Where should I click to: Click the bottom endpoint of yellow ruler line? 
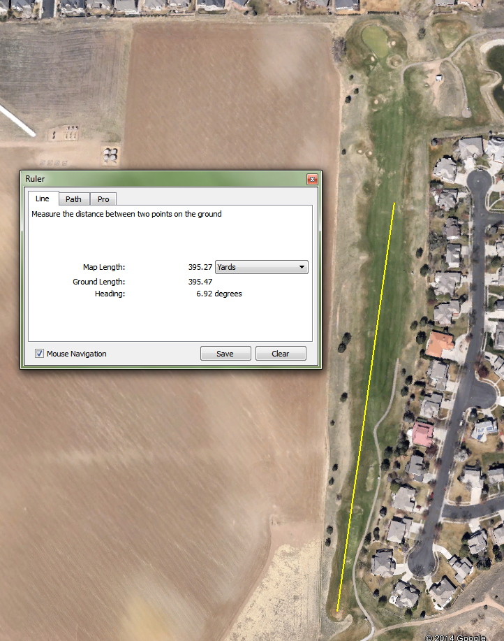338,610
